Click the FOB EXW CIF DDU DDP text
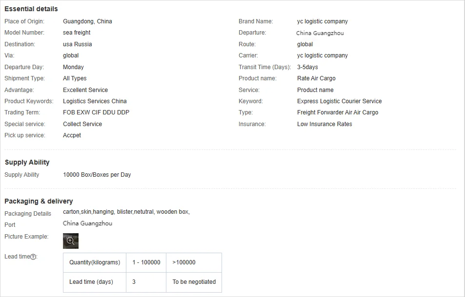 pyautogui.click(x=96, y=112)
